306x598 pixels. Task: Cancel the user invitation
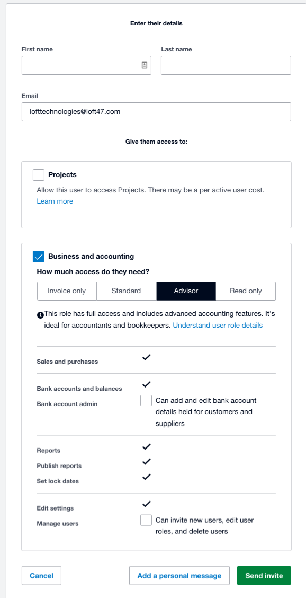click(x=41, y=576)
